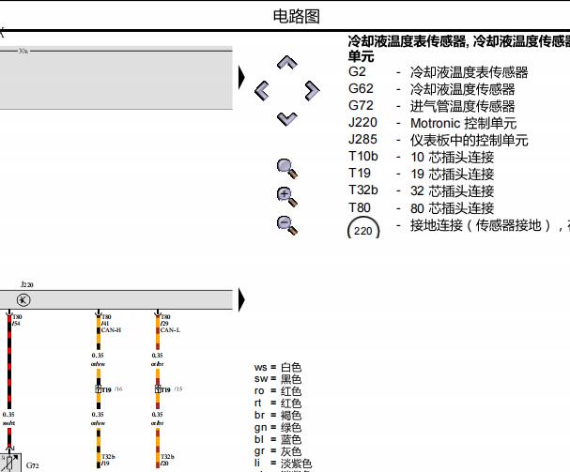Select the T19 legend entry
Screen dimensions: 570x472
[x=421, y=174]
